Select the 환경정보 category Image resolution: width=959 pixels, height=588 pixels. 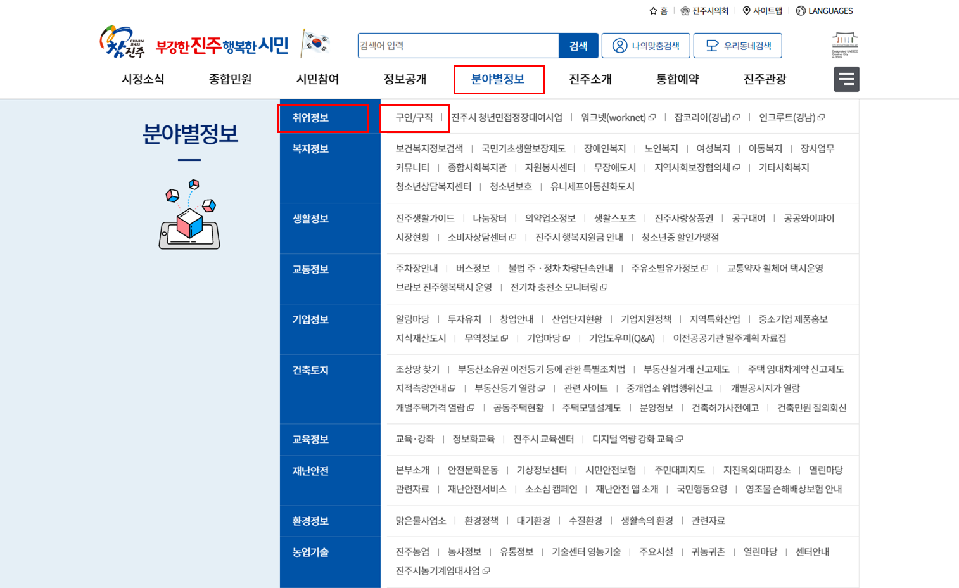point(310,521)
